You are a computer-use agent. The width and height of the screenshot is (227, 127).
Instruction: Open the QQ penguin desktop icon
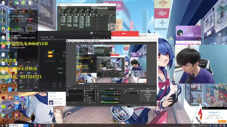coord(10,107)
